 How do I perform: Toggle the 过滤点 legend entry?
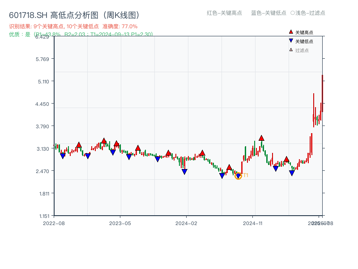coord(299,50)
